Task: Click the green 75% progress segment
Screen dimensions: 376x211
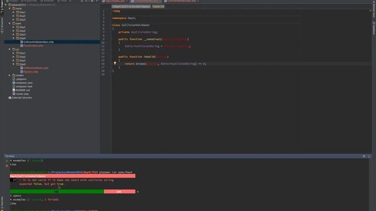Action: point(57,192)
